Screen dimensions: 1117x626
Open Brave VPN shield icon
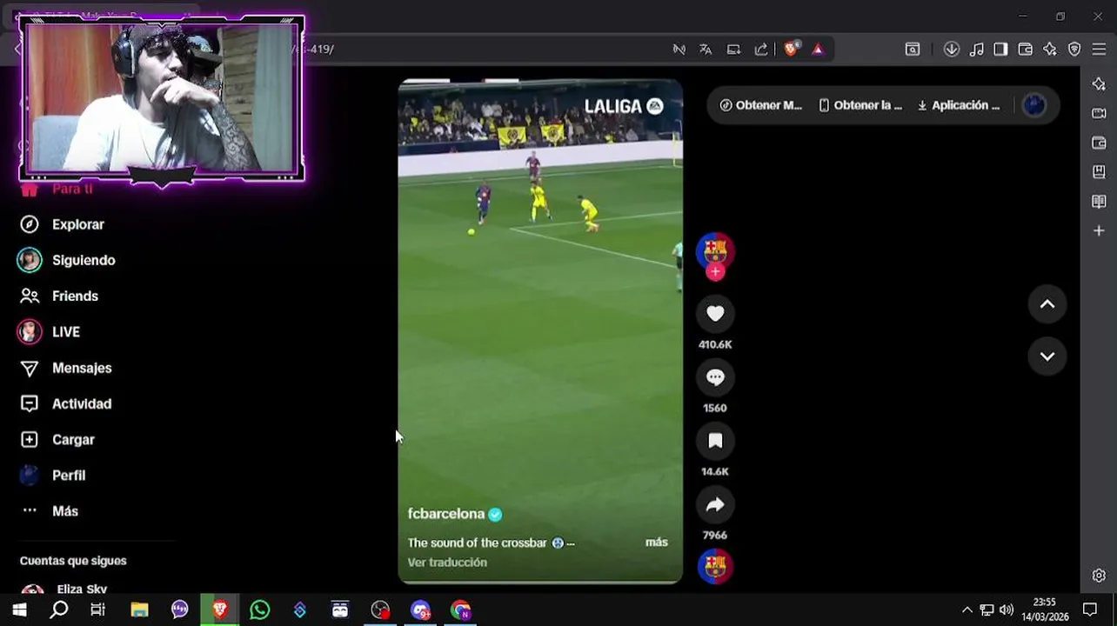tap(1074, 50)
